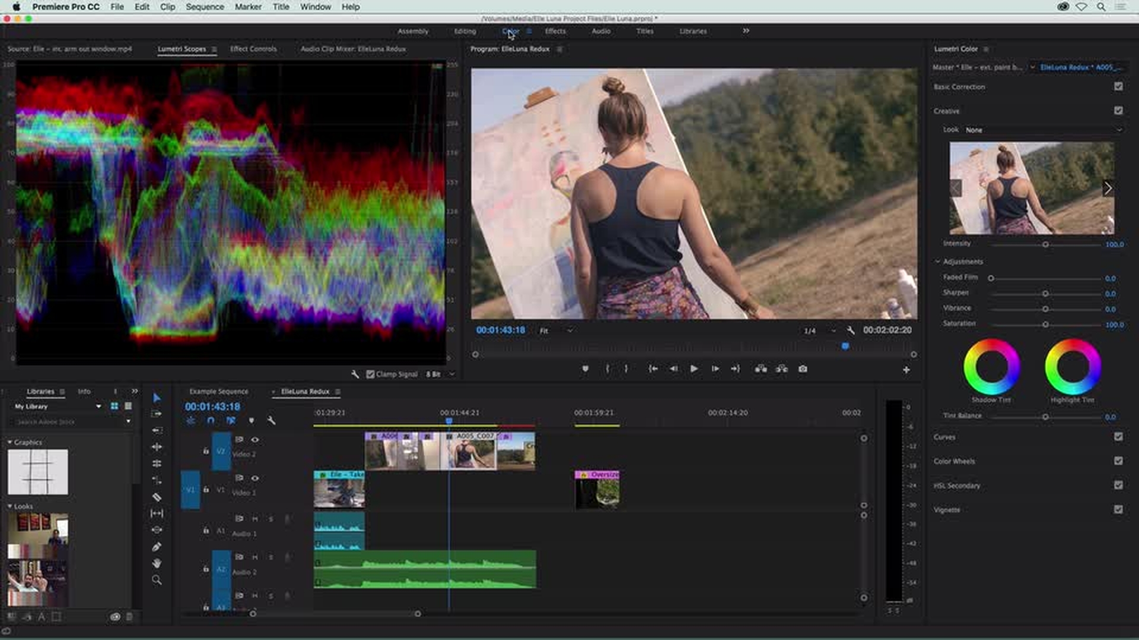The image size is (1139, 640).
Task: Open the Fit zoom level dropdown
Action: (x=556, y=331)
